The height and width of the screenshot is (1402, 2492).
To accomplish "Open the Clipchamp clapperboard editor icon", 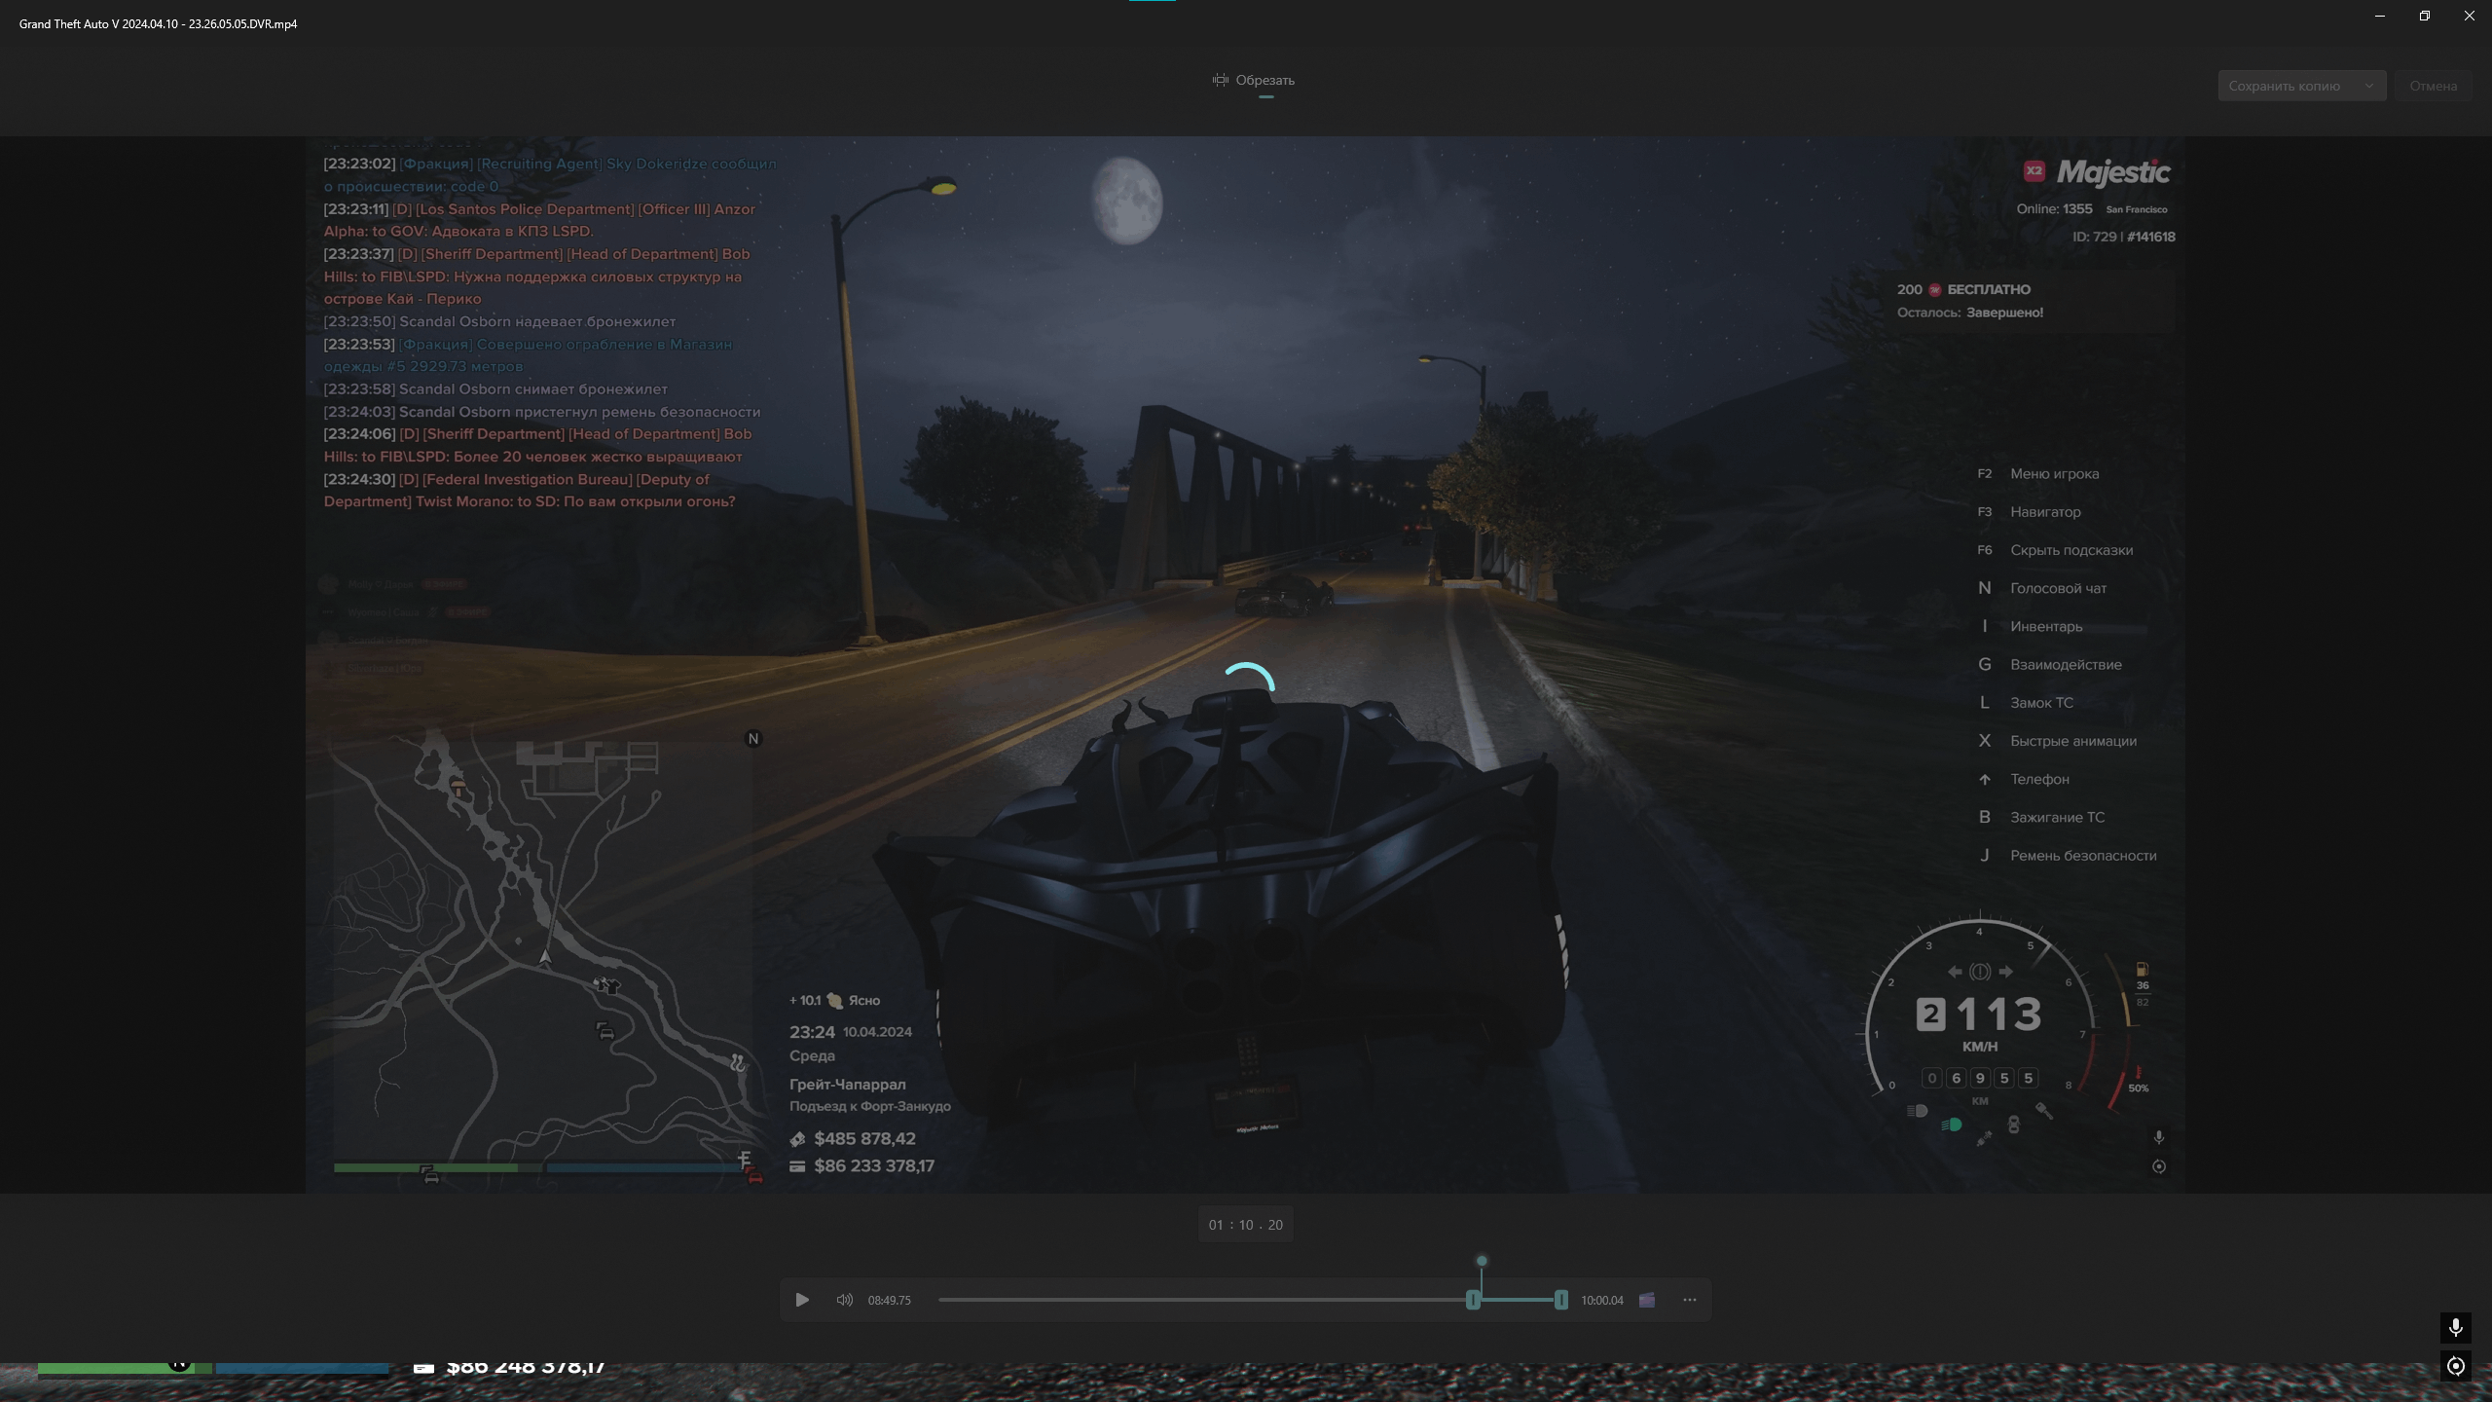I will [1647, 1300].
